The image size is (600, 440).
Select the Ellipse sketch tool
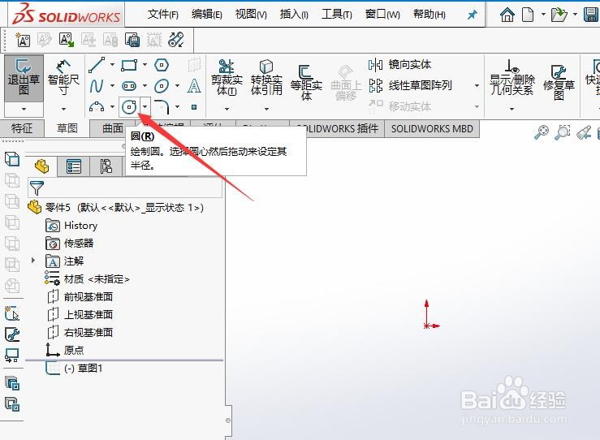coord(162,86)
